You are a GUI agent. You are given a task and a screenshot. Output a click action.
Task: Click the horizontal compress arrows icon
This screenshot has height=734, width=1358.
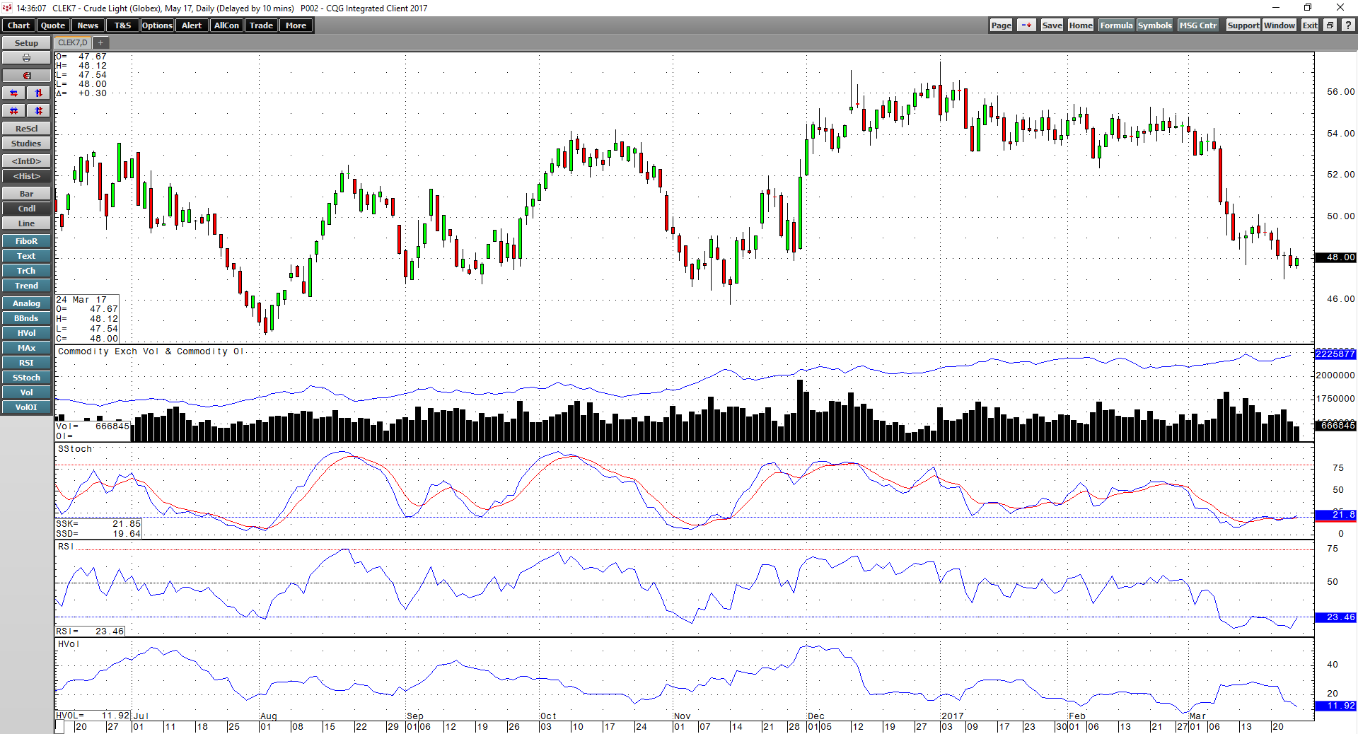(x=14, y=111)
